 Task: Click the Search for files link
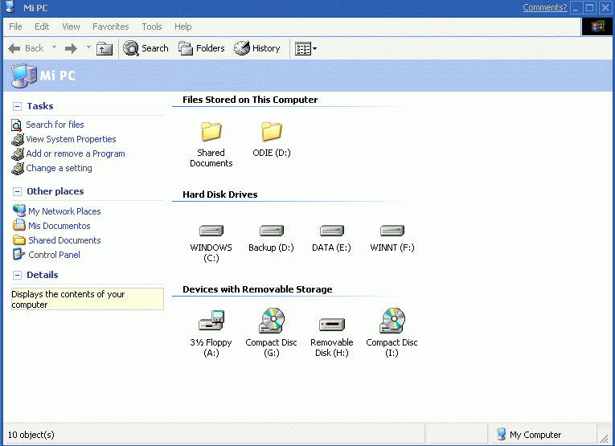[x=55, y=125]
